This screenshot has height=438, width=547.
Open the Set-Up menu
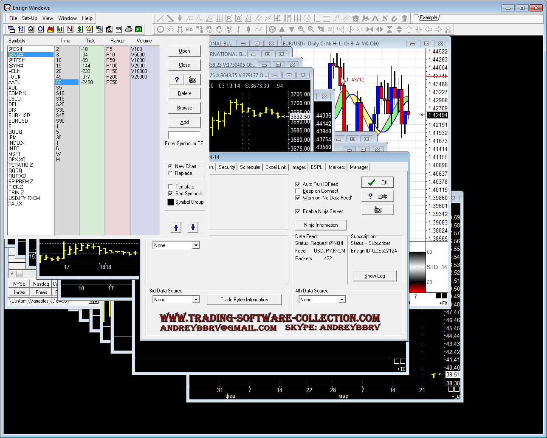pos(30,18)
